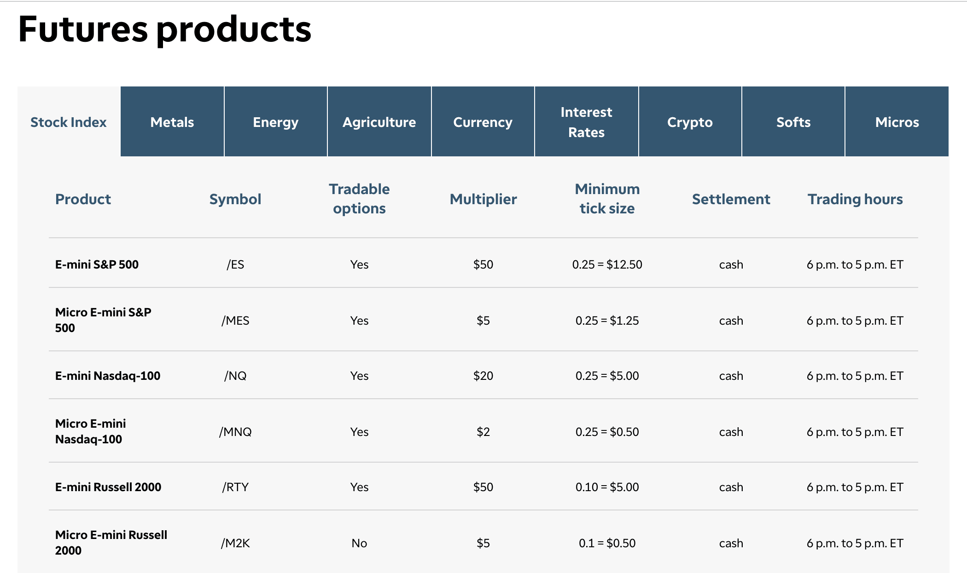
Task: Click the 0.25 = $12.50 tick size
Action: 607,264
